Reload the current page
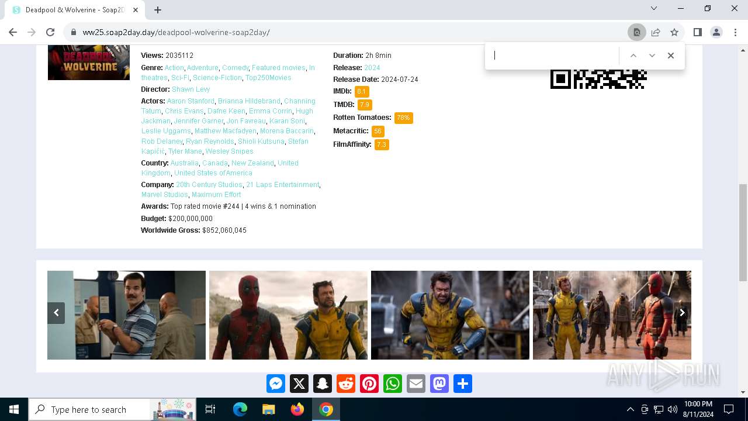Viewport: 748px width, 421px height. click(x=50, y=32)
